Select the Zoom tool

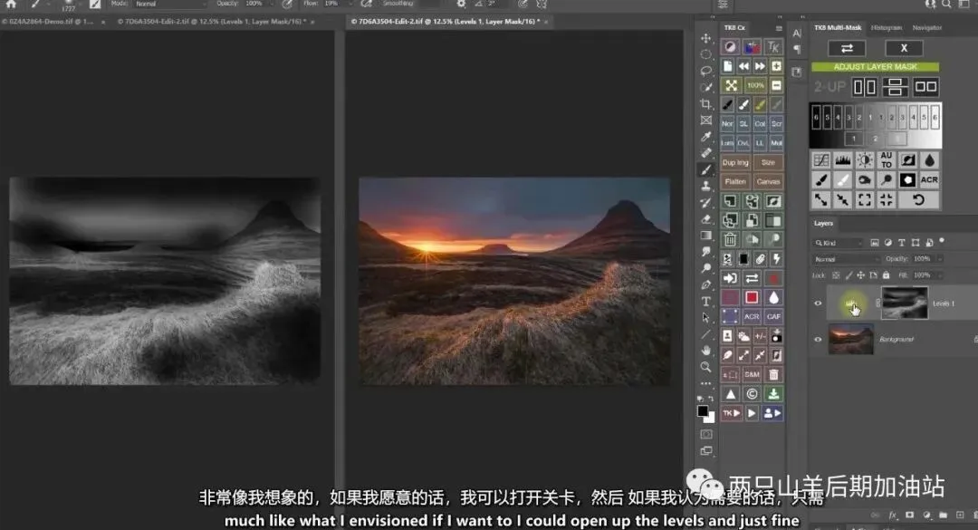(705, 367)
